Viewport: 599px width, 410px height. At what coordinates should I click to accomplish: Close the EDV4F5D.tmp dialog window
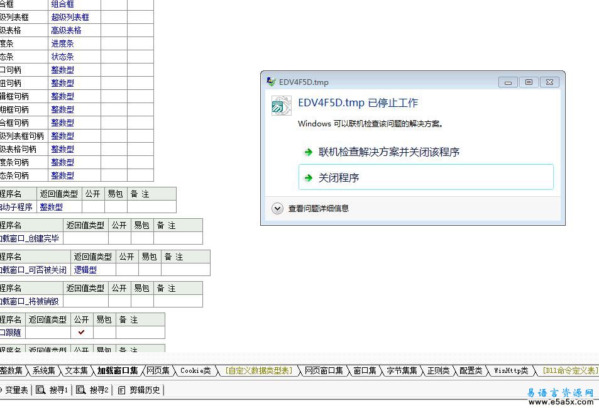pyautogui.click(x=549, y=82)
